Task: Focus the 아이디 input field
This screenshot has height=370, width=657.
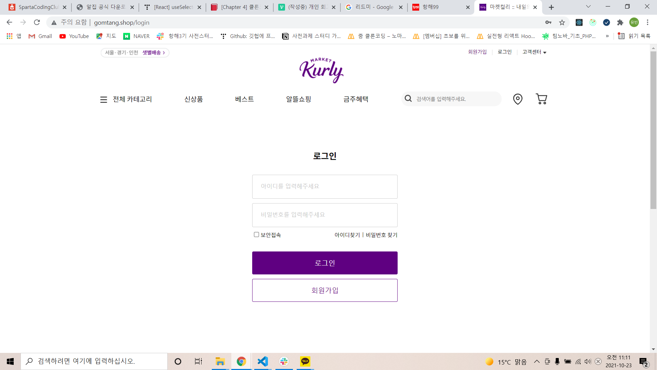Action: [x=324, y=187]
